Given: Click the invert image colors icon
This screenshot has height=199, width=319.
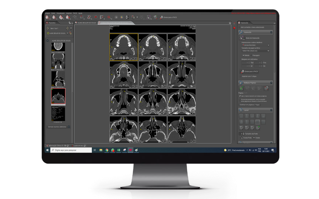Looking at the screenshot, I should (x=127, y=17).
